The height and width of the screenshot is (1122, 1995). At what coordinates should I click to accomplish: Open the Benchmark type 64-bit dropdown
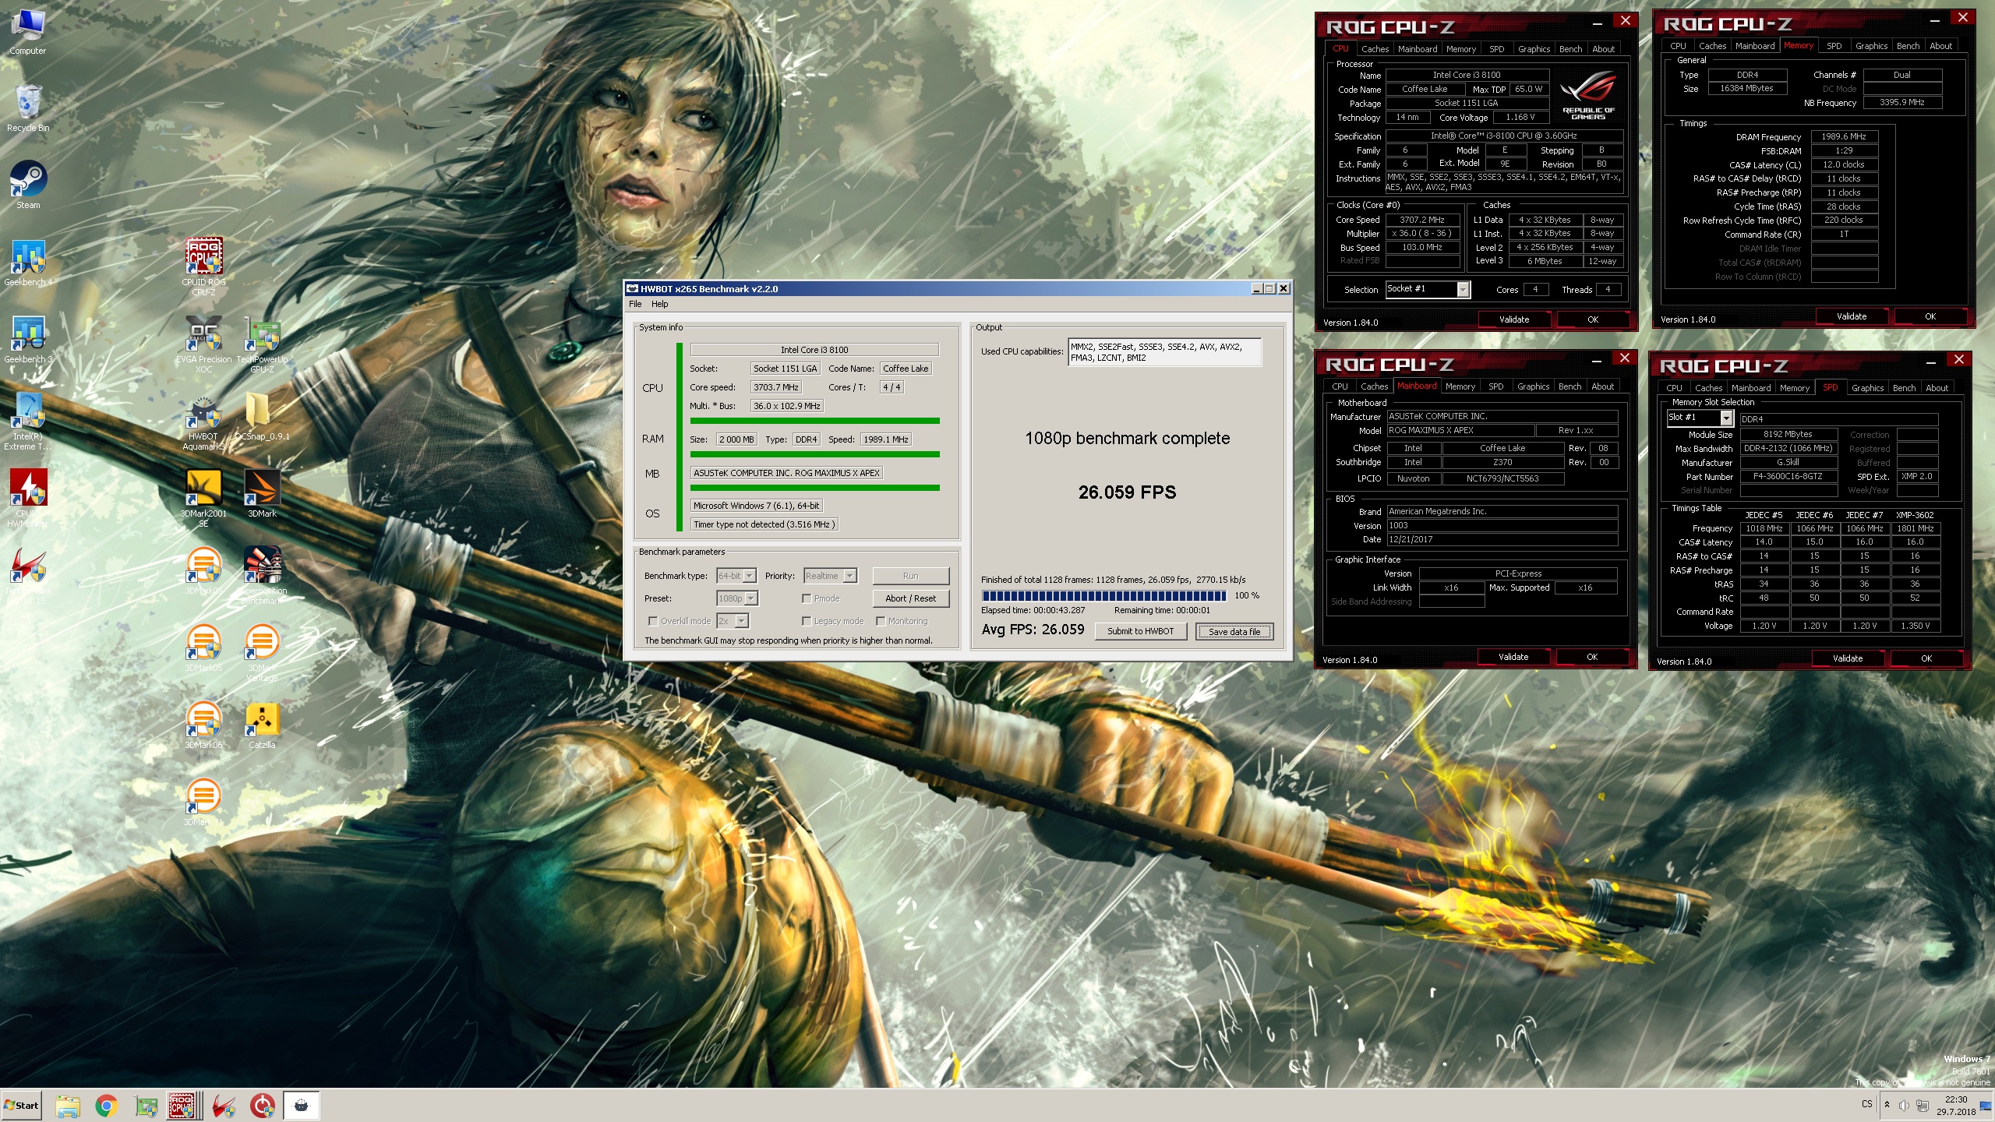click(x=736, y=576)
